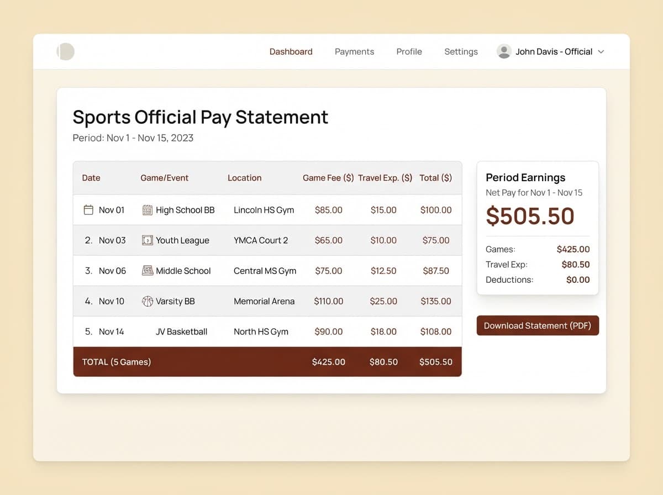Click the Middle School event name
Screen dimensions: 663x495
[x=183, y=271]
